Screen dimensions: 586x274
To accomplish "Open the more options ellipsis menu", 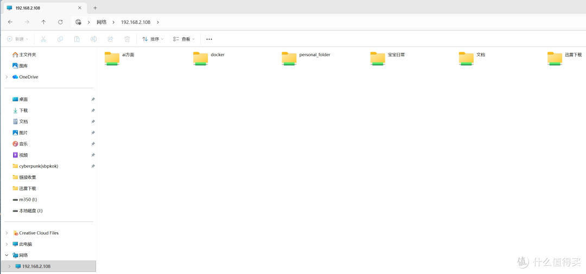I will [x=209, y=39].
